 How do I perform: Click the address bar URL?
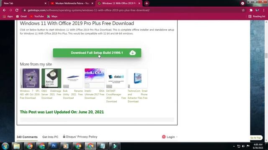click(88, 10)
